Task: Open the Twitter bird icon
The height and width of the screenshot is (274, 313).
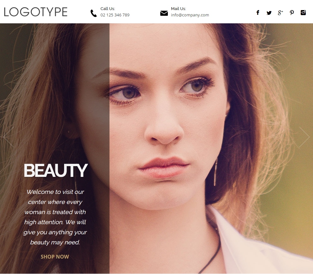Action: pos(269,13)
